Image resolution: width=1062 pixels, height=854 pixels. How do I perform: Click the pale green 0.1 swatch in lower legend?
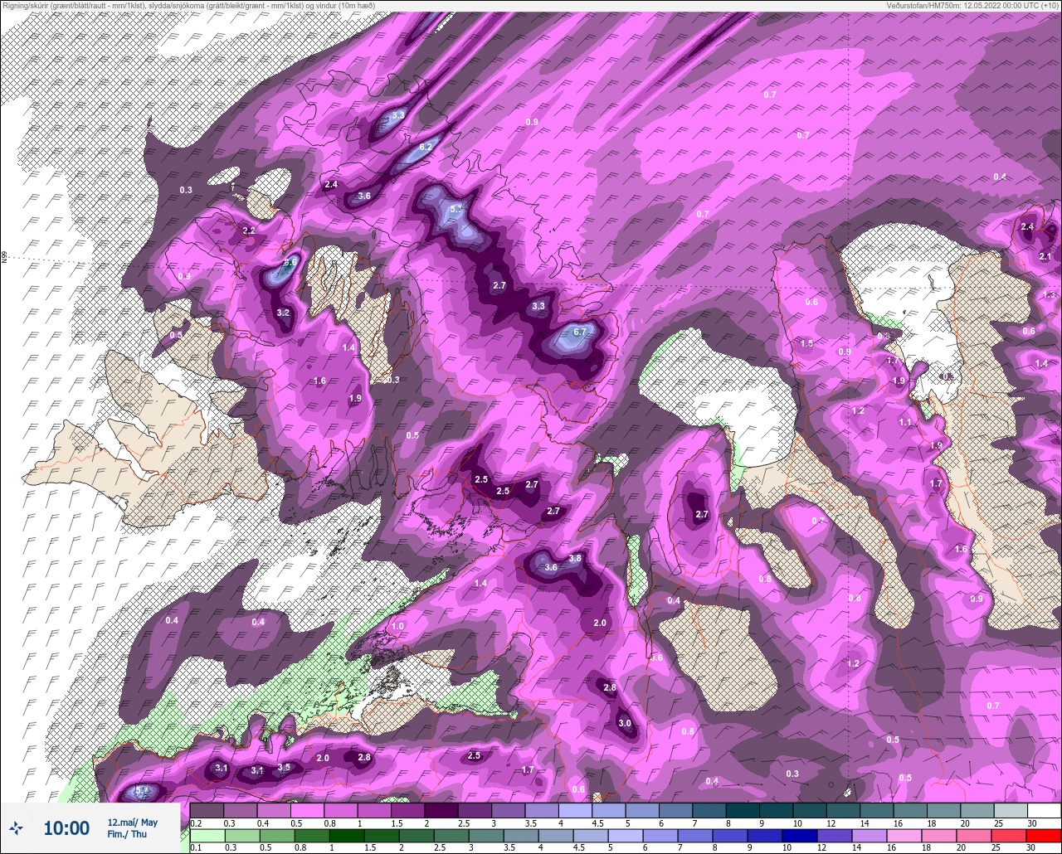point(207,835)
